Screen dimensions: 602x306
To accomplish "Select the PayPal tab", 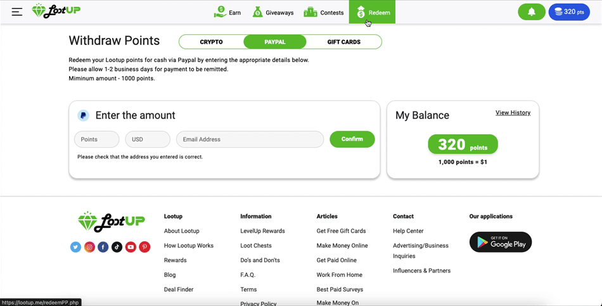I will click(275, 42).
